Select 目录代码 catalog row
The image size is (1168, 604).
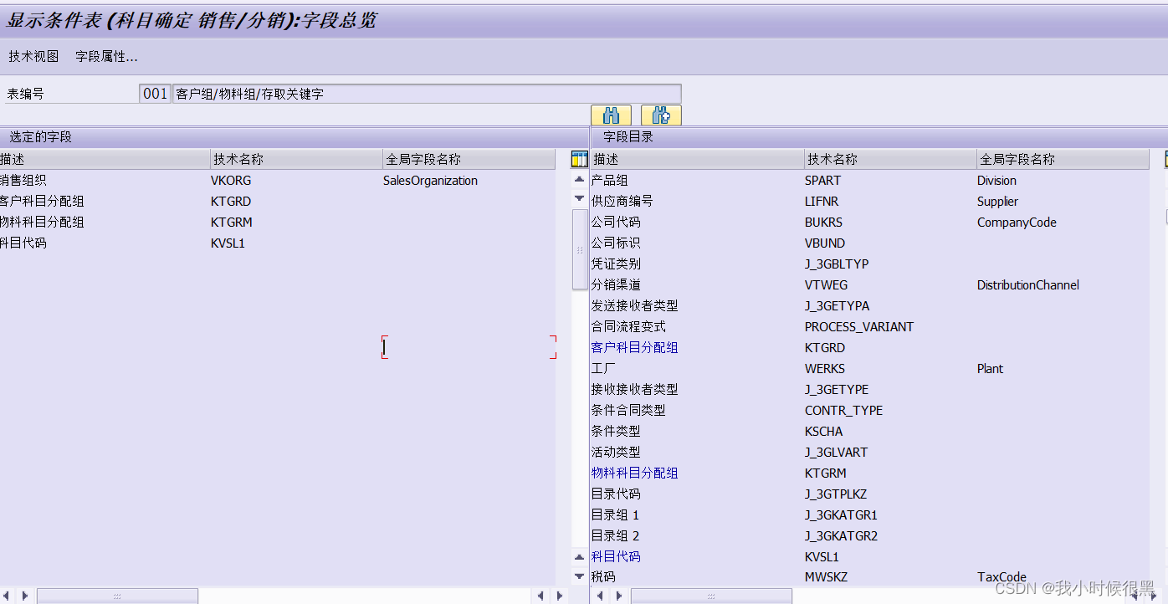(616, 494)
